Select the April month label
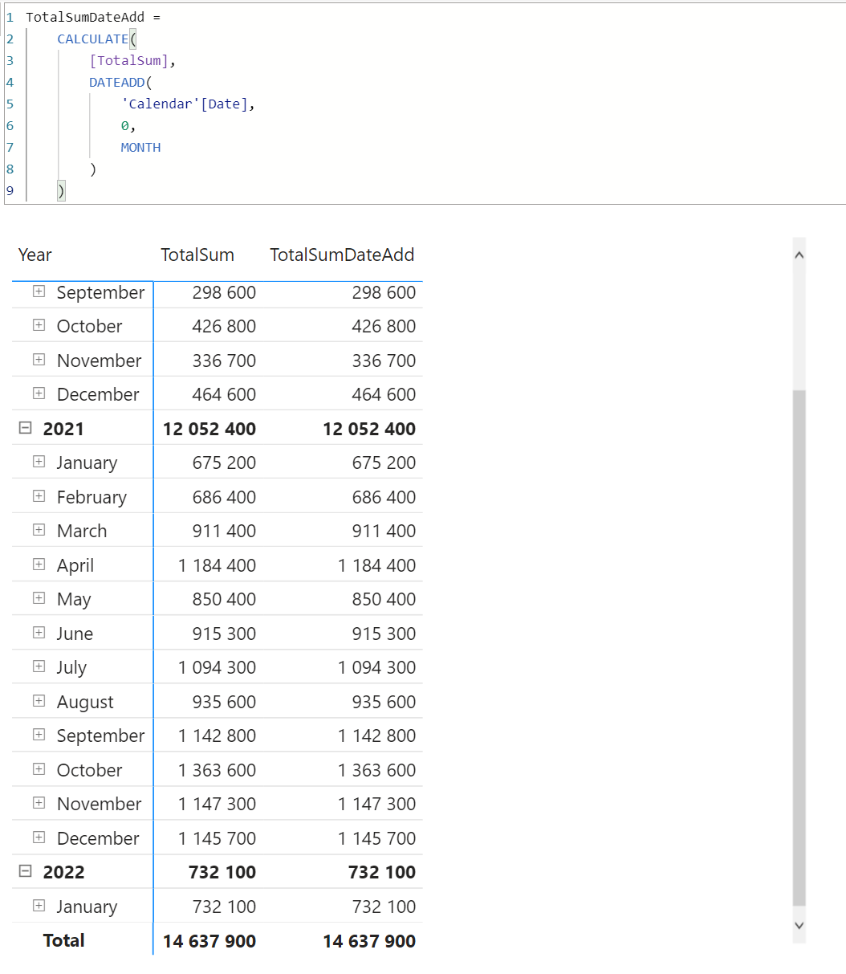846x974 pixels. point(75,565)
